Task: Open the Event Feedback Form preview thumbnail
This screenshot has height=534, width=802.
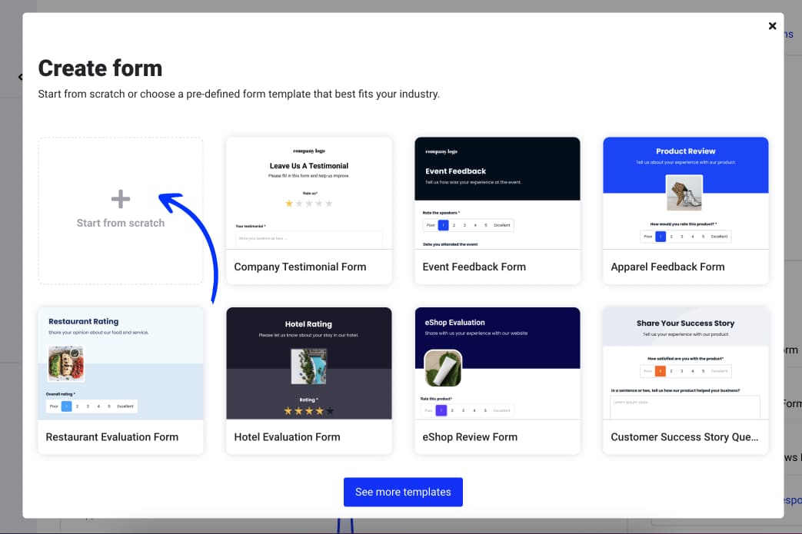Action: click(498, 193)
